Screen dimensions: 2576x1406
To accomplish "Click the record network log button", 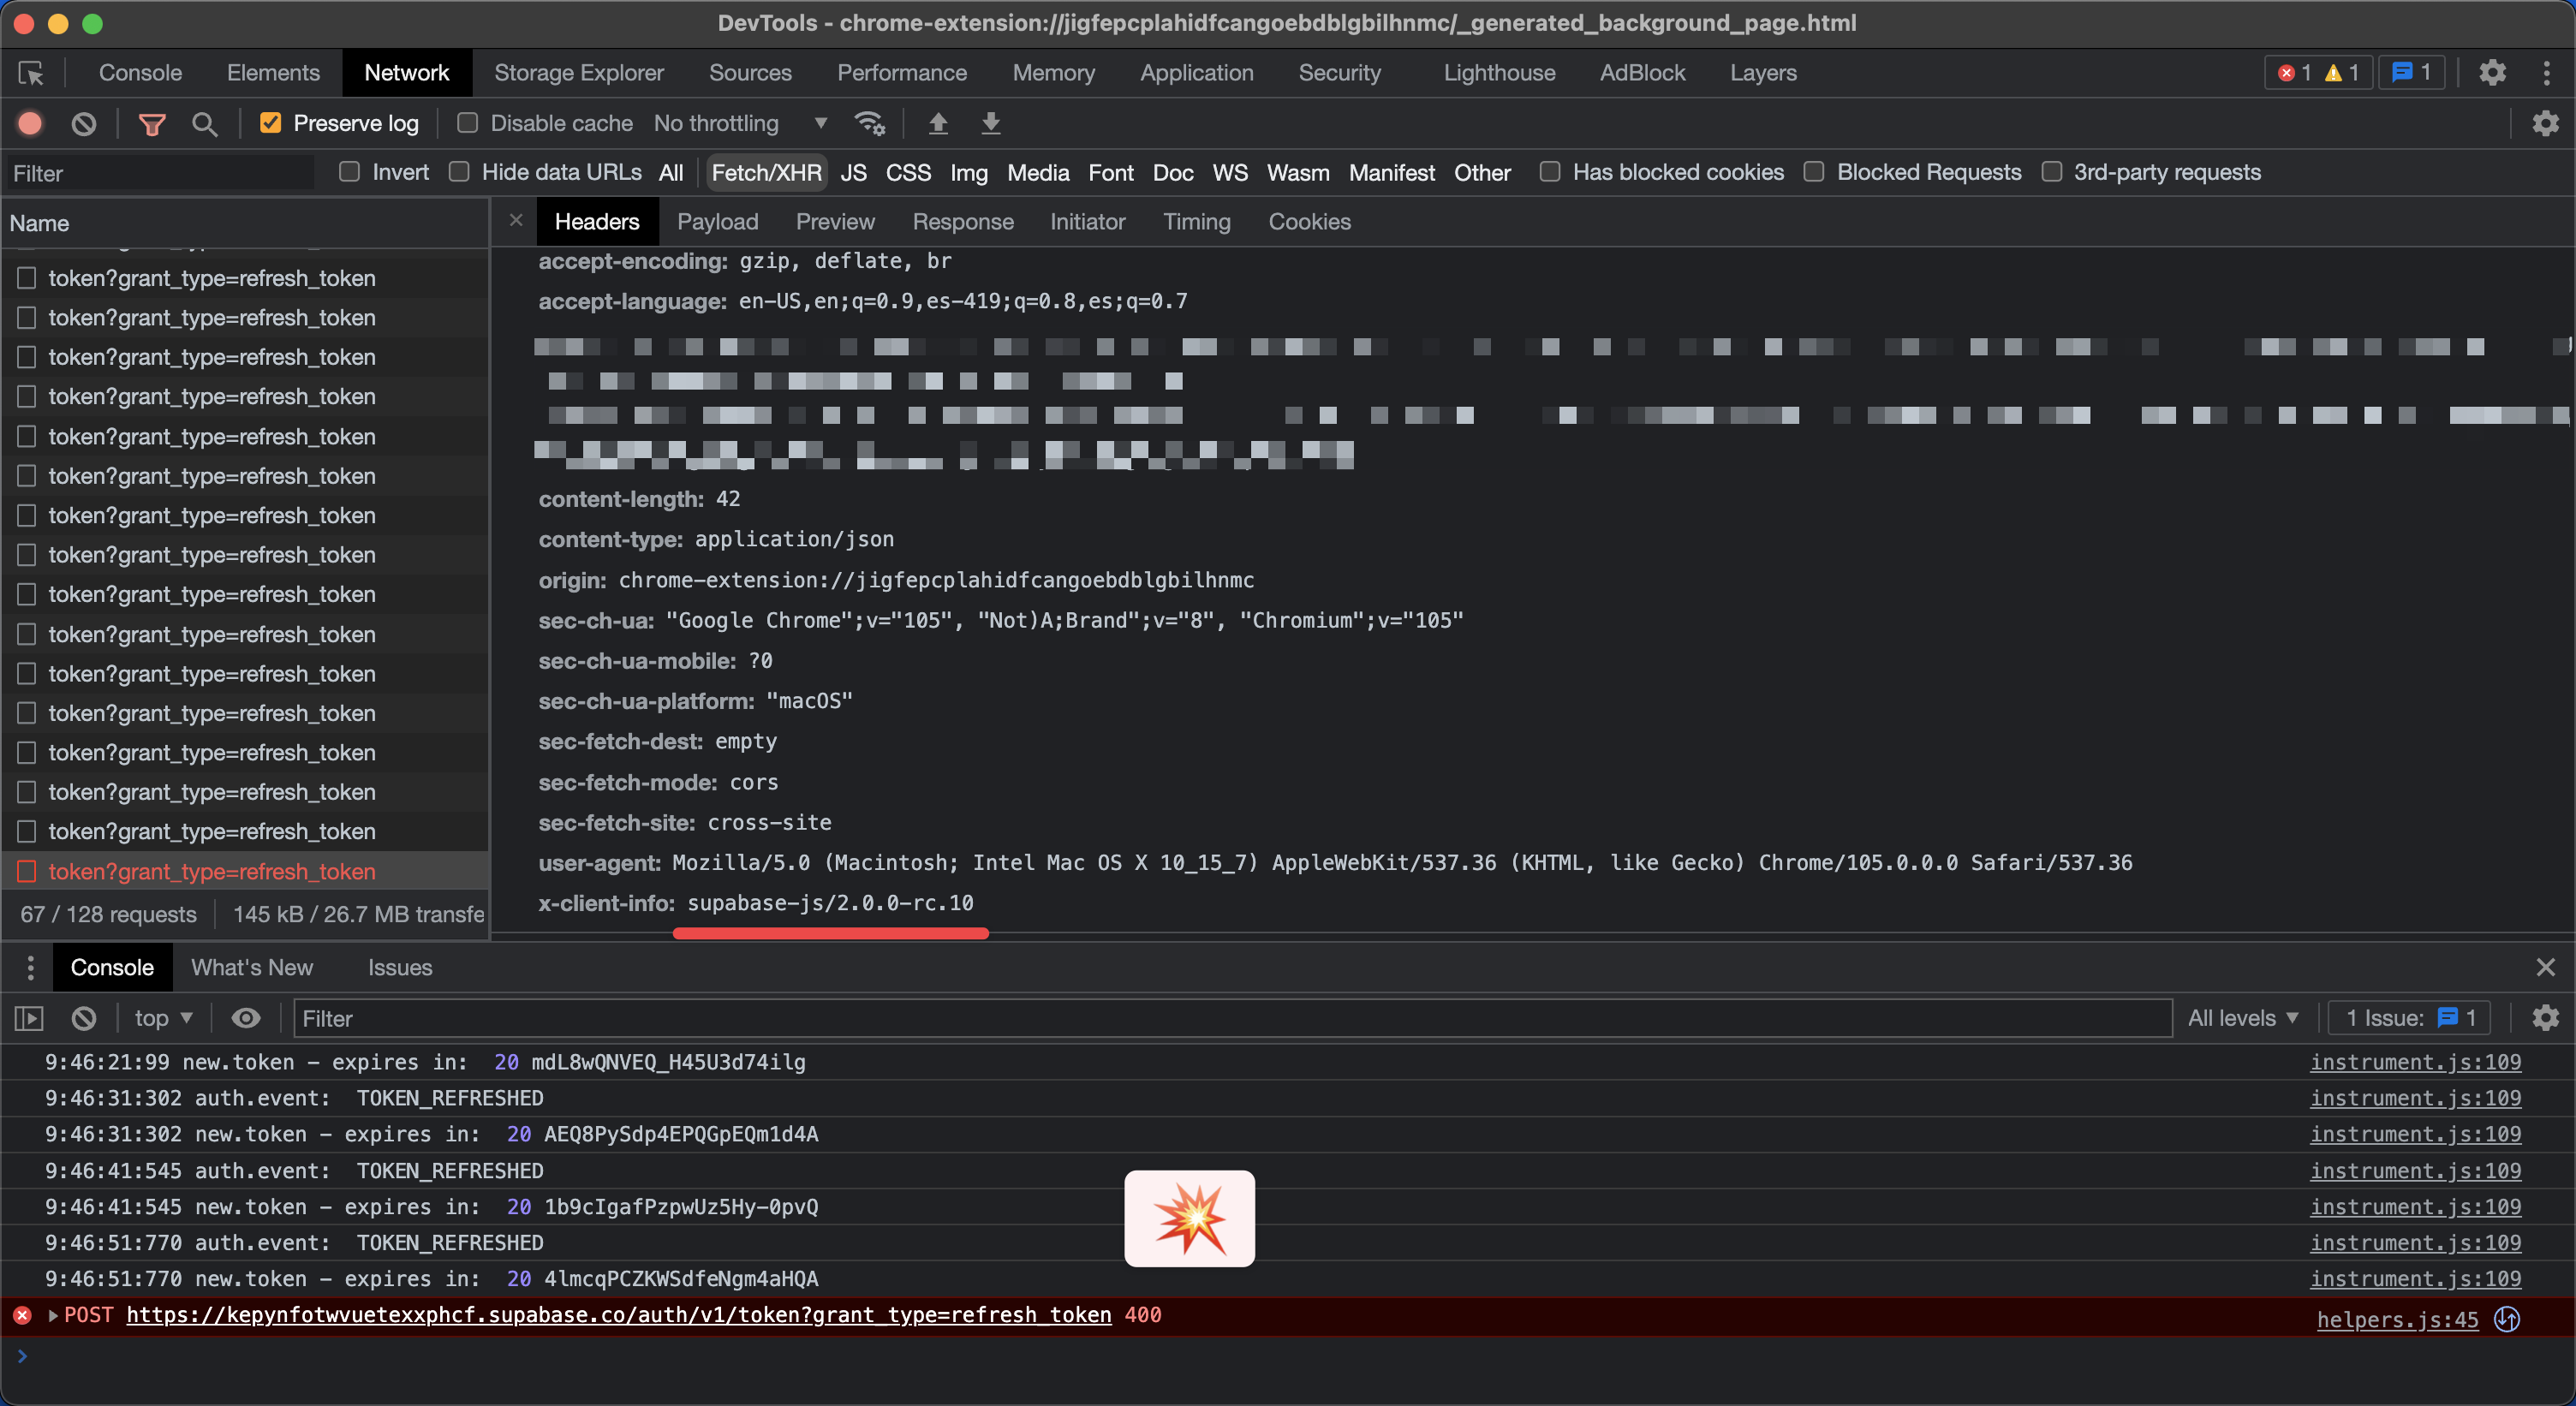I will click(30, 123).
